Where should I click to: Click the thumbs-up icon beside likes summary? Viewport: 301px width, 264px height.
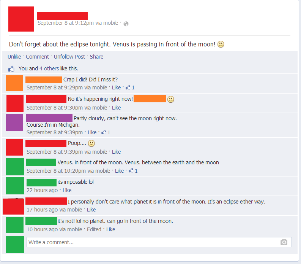(11, 68)
